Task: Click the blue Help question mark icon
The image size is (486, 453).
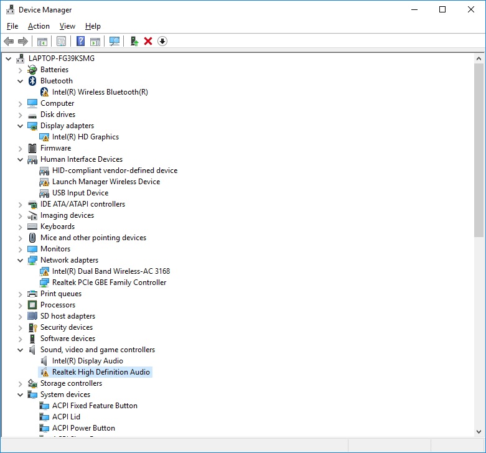Action: pyautogui.click(x=81, y=41)
